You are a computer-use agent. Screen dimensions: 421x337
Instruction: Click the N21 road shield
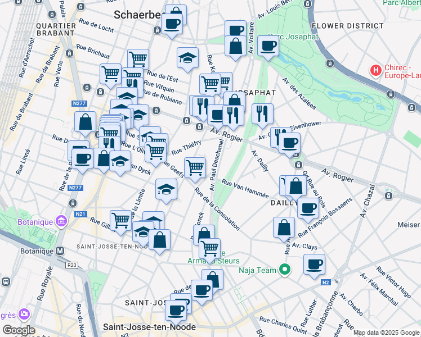click(x=80, y=214)
